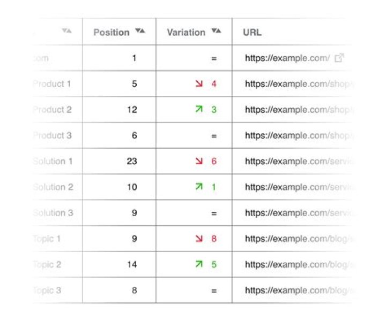Click the red down arrow in Product 1 row
The image size is (386, 321).
[x=199, y=84]
